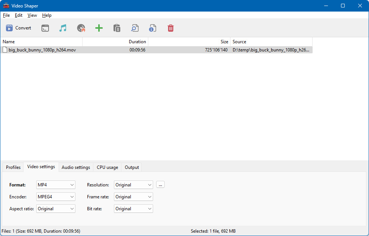Click the 'Selected: 1 file, 692 MB' status text
Image resolution: width=369 pixels, height=236 pixels.
(213, 231)
